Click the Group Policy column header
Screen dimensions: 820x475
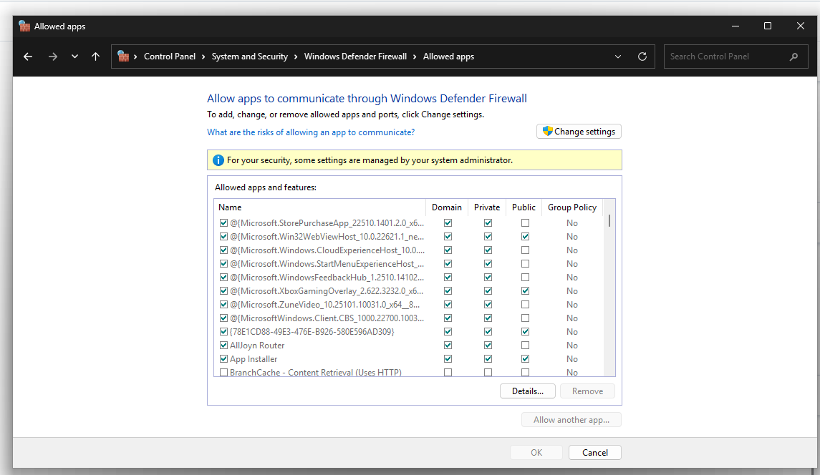tap(572, 207)
